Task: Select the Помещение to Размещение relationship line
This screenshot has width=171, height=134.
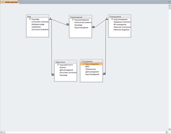Action: point(100,23)
